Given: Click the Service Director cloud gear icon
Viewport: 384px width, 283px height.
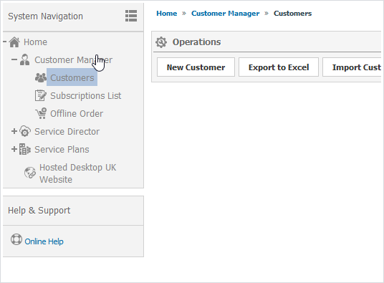Looking at the screenshot, I should [x=25, y=131].
